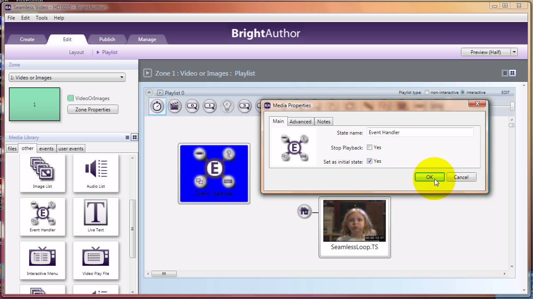
Task: Select the light bulb event icon
Action: [227, 106]
